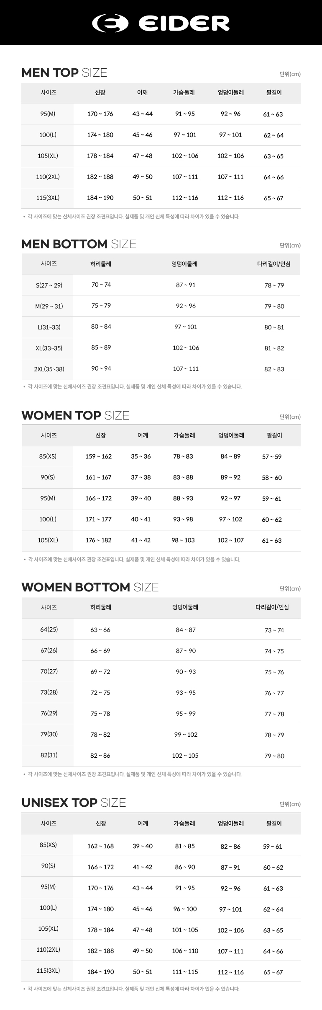The height and width of the screenshot is (1010, 322).
Task: Select the 2XL(35~38) men bottom row
Action: [x=161, y=369]
